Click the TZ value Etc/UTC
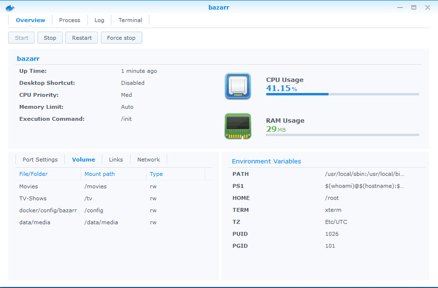This screenshot has width=438, height=288. tap(336, 222)
